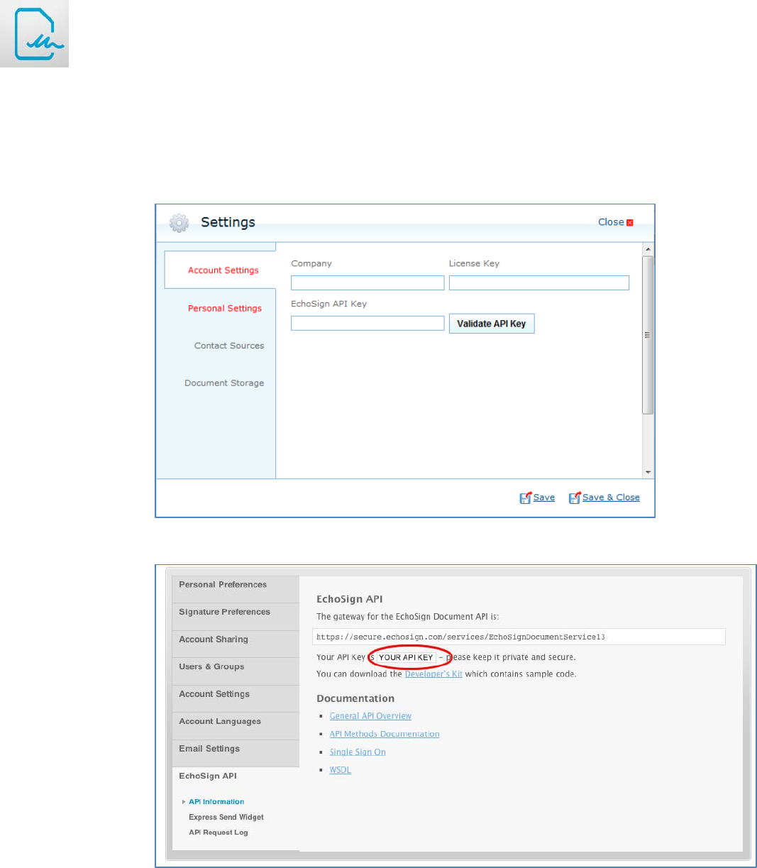Open API Methods Documentation link
The image size is (757, 868).
click(x=385, y=734)
